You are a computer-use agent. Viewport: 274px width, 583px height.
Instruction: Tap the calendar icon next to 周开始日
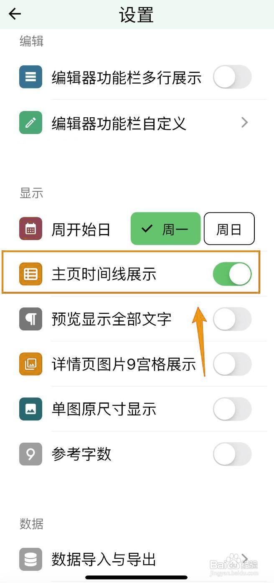30,228
